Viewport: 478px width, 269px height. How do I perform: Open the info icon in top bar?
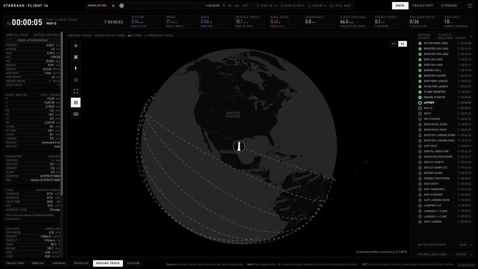(470, 5)
